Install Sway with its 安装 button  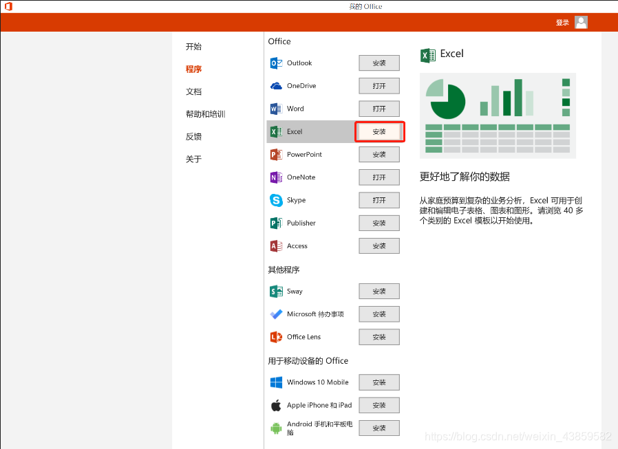[x=379, y=292]
